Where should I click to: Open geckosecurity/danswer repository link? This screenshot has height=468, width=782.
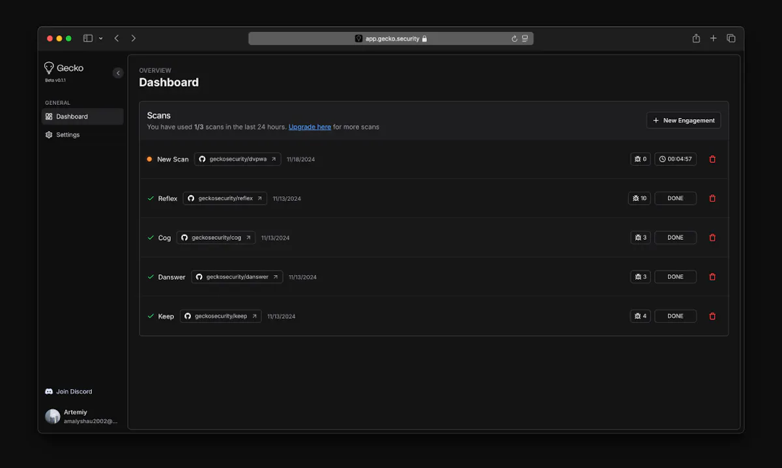click(x=237, y=276)
